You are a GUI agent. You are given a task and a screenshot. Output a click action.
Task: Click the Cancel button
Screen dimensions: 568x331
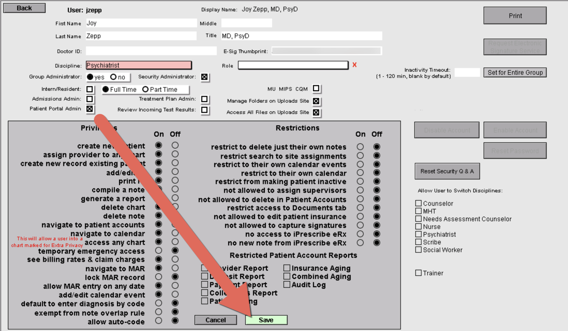(x=216, y=320)
